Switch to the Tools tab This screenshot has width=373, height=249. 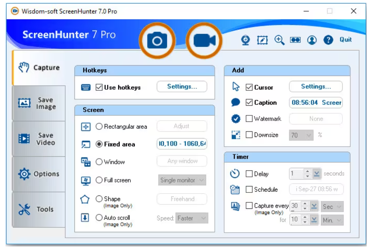pos(39,209)
